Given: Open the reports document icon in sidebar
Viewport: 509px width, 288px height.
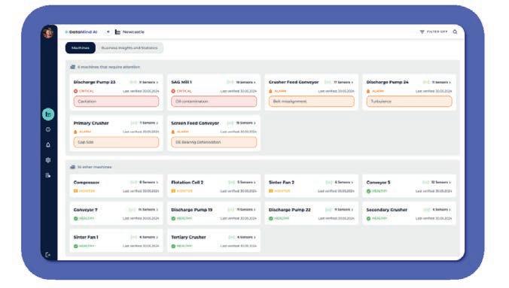Looking at the screenshot, I should tap(48, 175).
